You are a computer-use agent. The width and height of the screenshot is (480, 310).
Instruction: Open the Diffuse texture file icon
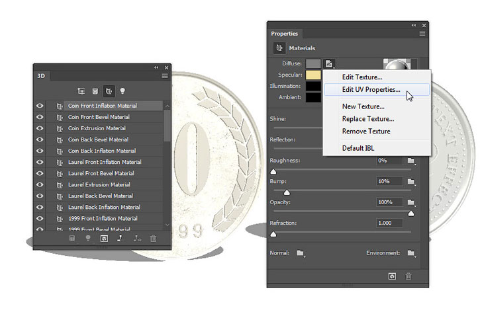point(329,63)
